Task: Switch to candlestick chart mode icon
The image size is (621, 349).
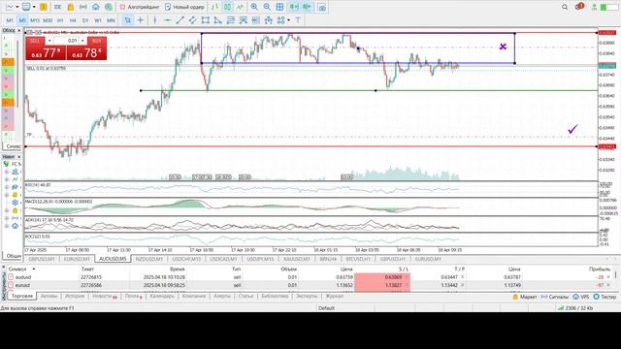Action: coord(228,7)
